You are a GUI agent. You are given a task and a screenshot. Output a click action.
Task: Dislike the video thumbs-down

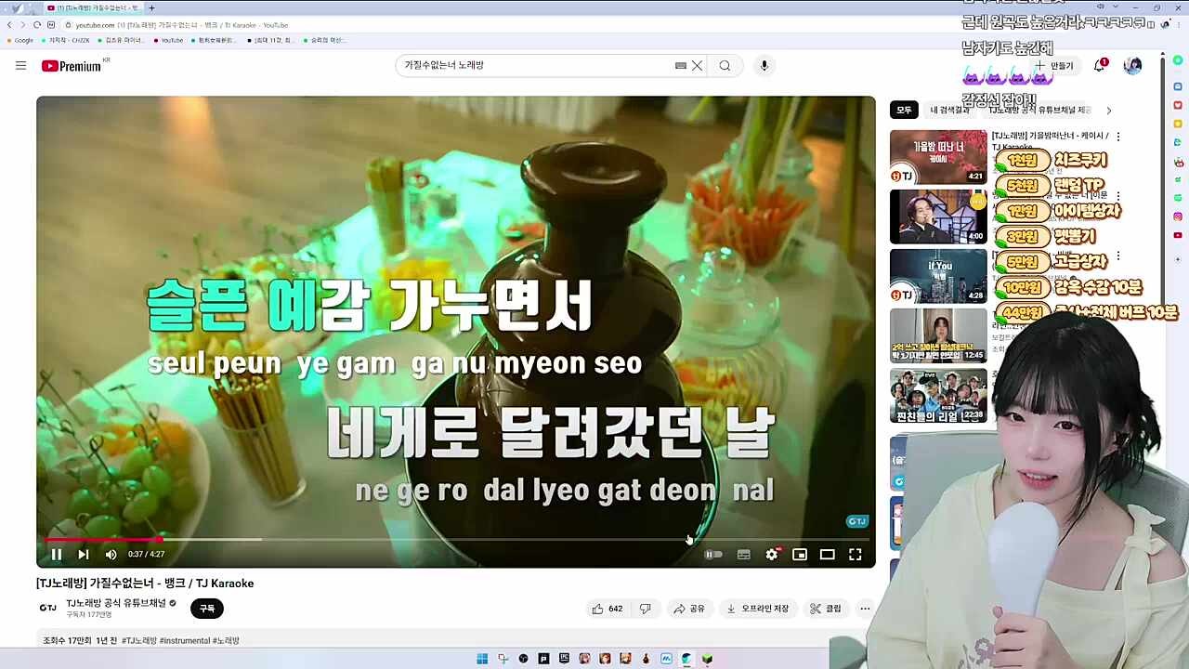coord(645,609)
